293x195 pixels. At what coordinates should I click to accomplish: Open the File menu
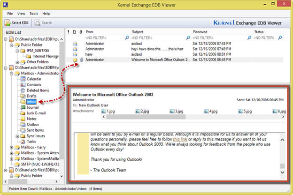coord(10,14)
